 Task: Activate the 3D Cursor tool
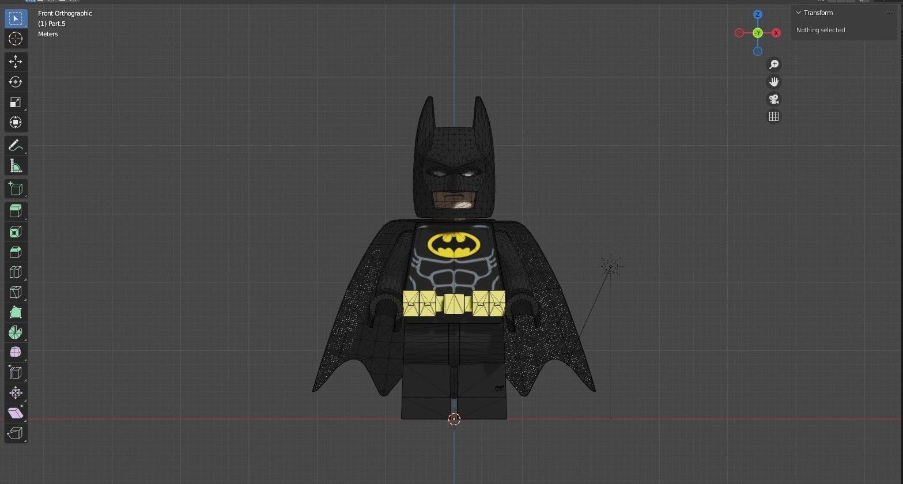click(x=16, y=39)
